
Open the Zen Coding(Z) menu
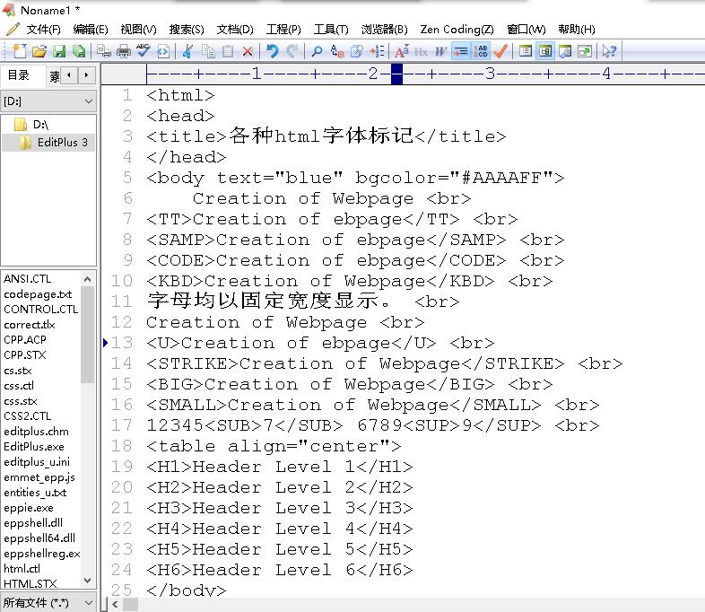457,30
